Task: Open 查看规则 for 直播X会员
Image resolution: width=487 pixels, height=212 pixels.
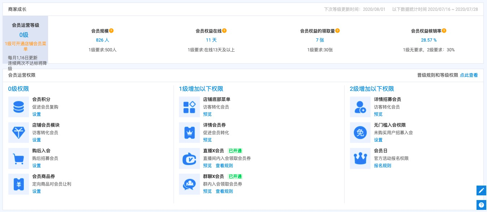Action: tap(225, 166)
